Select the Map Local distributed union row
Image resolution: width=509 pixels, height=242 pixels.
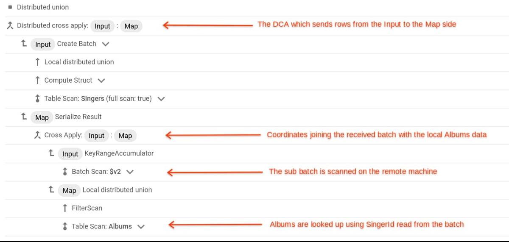pos(257,190)
